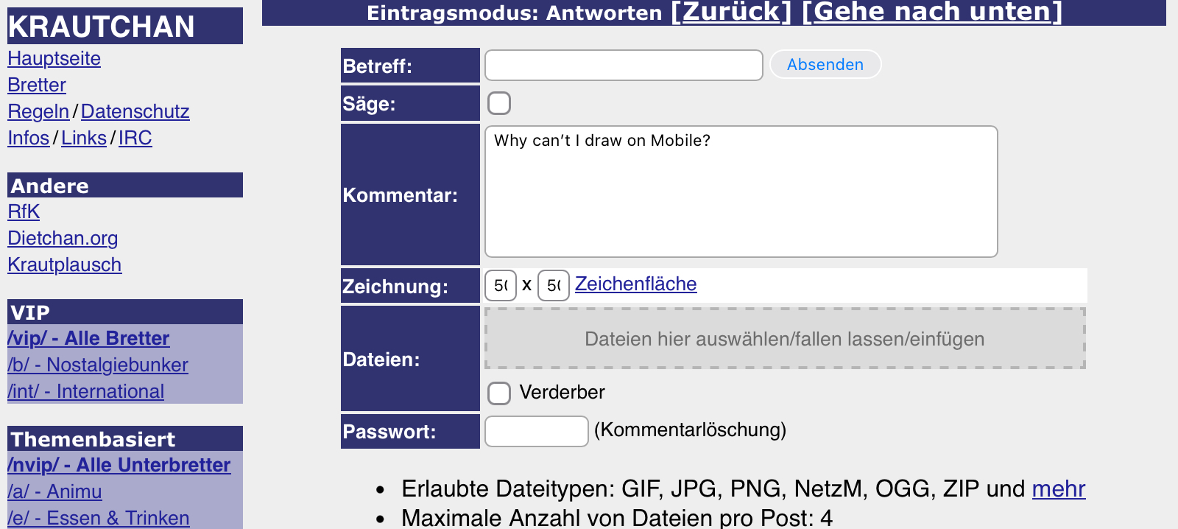Click the Absenden submit button
The height and width of the screenshot is (529, 1178).
click(x=825, y=65)
